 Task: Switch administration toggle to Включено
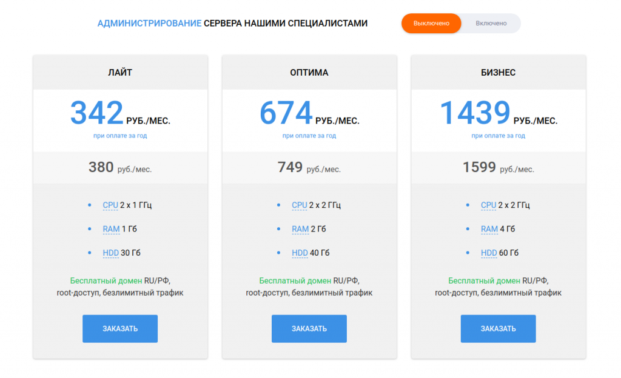coord(491,24)
